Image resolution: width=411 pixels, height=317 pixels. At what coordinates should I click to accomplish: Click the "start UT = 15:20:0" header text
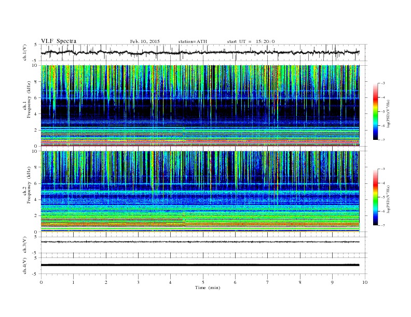251,41
